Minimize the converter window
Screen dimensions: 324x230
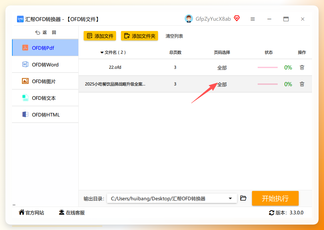[x=269, y=19]
